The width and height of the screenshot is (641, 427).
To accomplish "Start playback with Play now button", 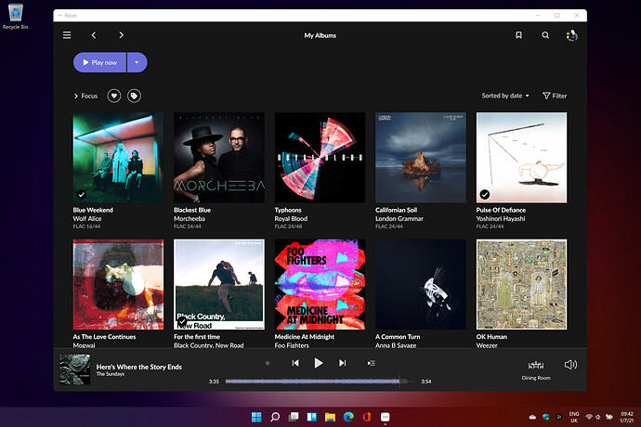I will (99, 62).
